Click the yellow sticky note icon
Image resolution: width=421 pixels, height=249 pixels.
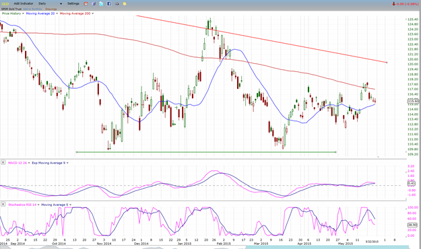pyautogui.click(x=125, y=4)
